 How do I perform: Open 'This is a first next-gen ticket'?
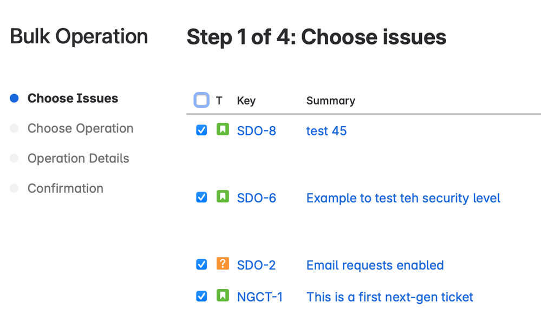[x=389, y=297]
